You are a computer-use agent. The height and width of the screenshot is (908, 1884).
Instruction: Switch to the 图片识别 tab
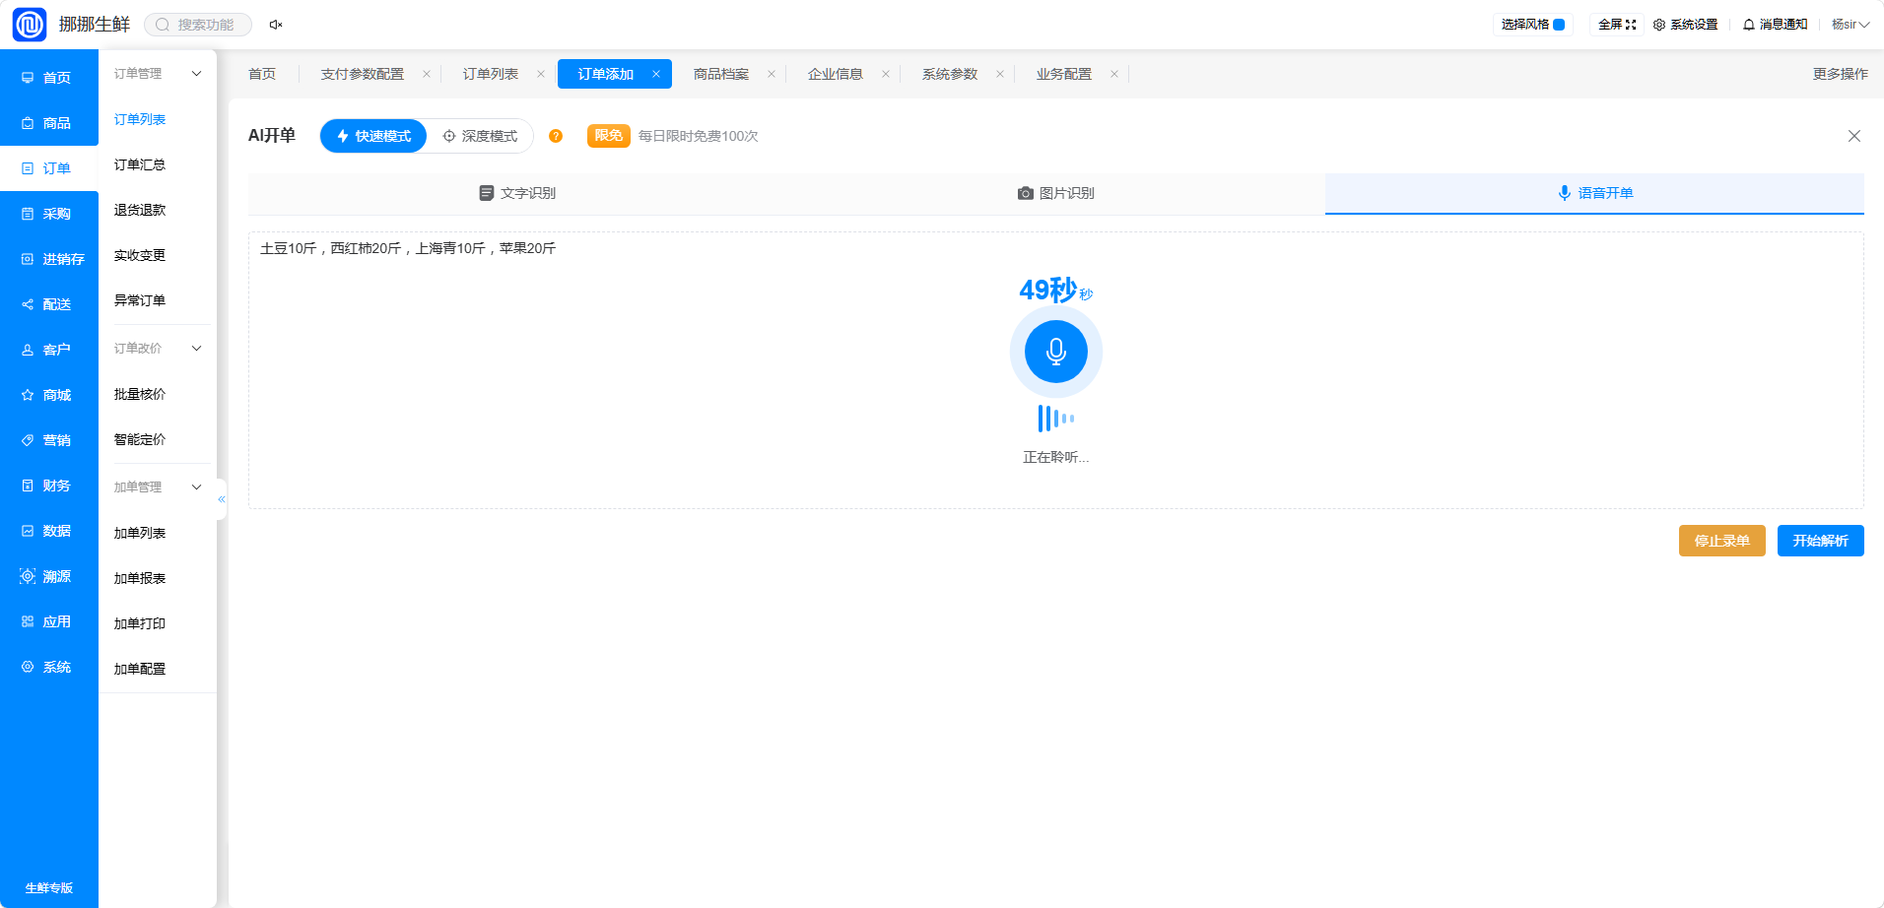[1055, 193]
